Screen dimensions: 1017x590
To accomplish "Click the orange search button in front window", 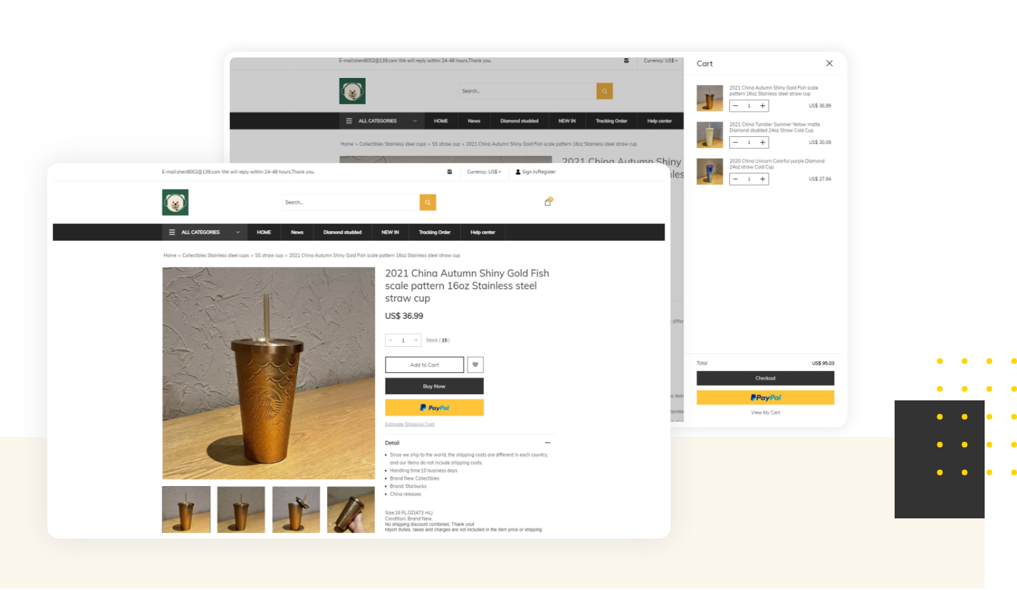I will [428, 202].
